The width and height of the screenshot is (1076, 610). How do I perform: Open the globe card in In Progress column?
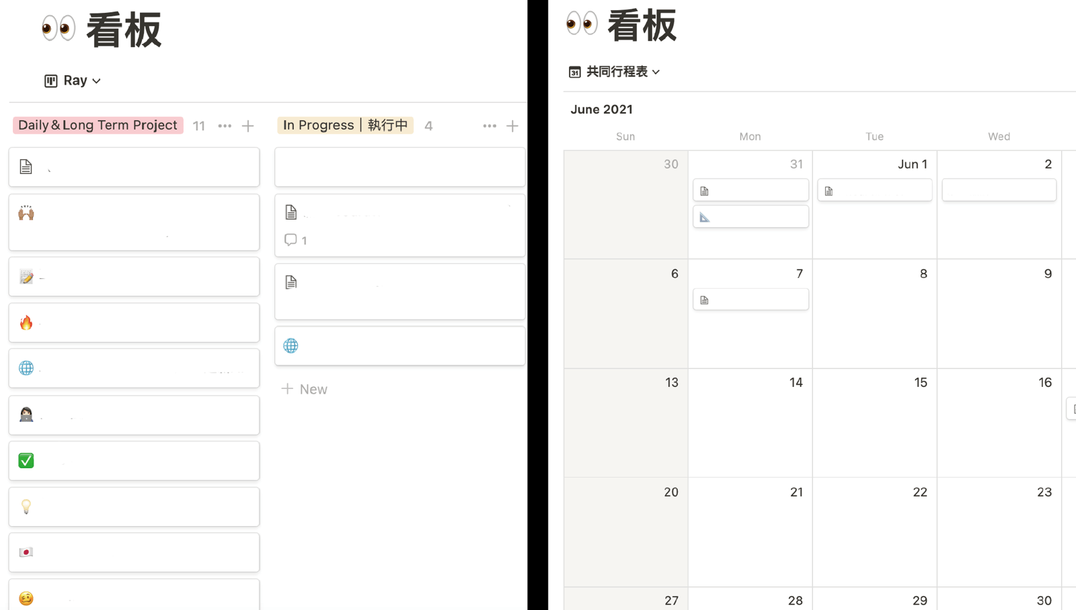(399, 346)
